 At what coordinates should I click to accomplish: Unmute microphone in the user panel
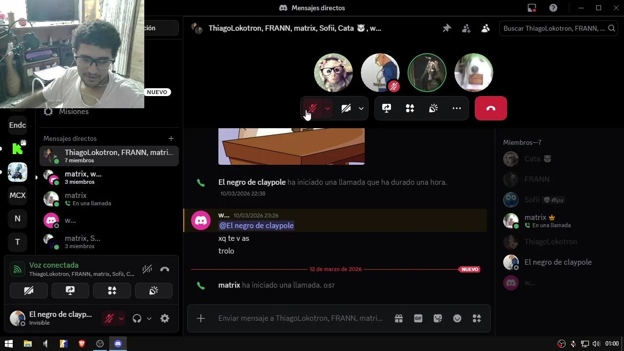click(x=109, y=318)
